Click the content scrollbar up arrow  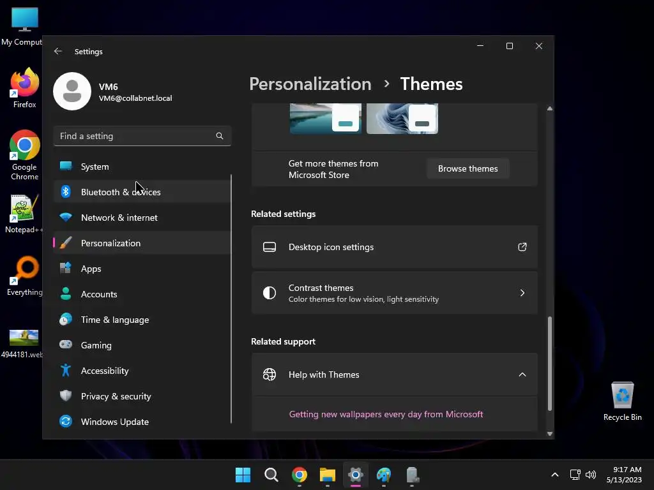550,108
